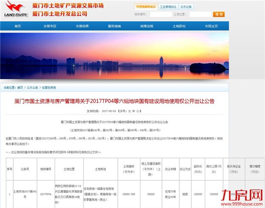Click the LAND DVPT logo
This screenshot has width=265, height=208.
coord(16,9)
